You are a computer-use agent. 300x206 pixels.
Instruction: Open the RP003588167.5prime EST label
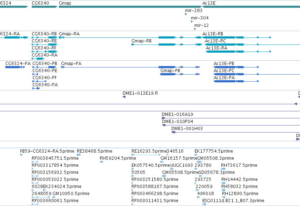(155, 187)
